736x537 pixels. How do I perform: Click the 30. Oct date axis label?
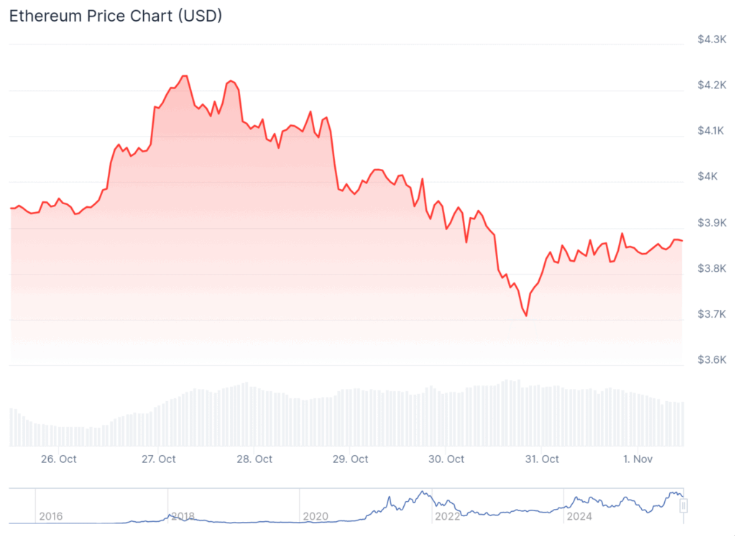[x=446, y=459]
